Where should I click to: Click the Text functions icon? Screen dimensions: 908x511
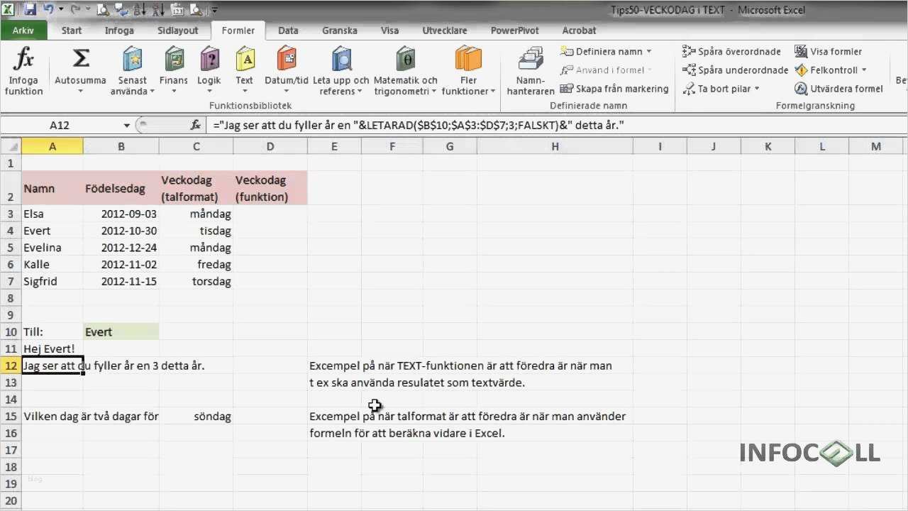(244, 67)
